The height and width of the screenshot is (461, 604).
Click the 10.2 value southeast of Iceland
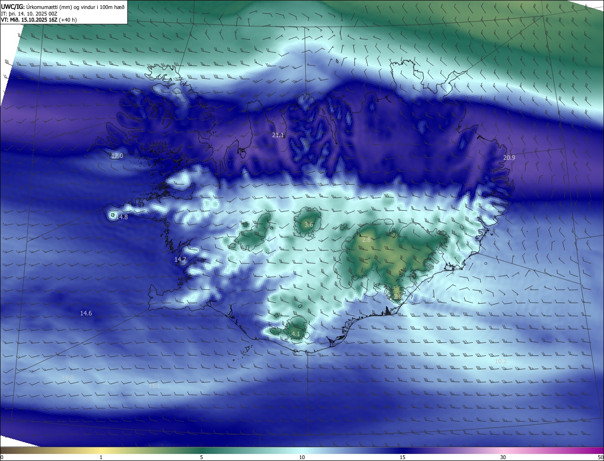[501, 362]
